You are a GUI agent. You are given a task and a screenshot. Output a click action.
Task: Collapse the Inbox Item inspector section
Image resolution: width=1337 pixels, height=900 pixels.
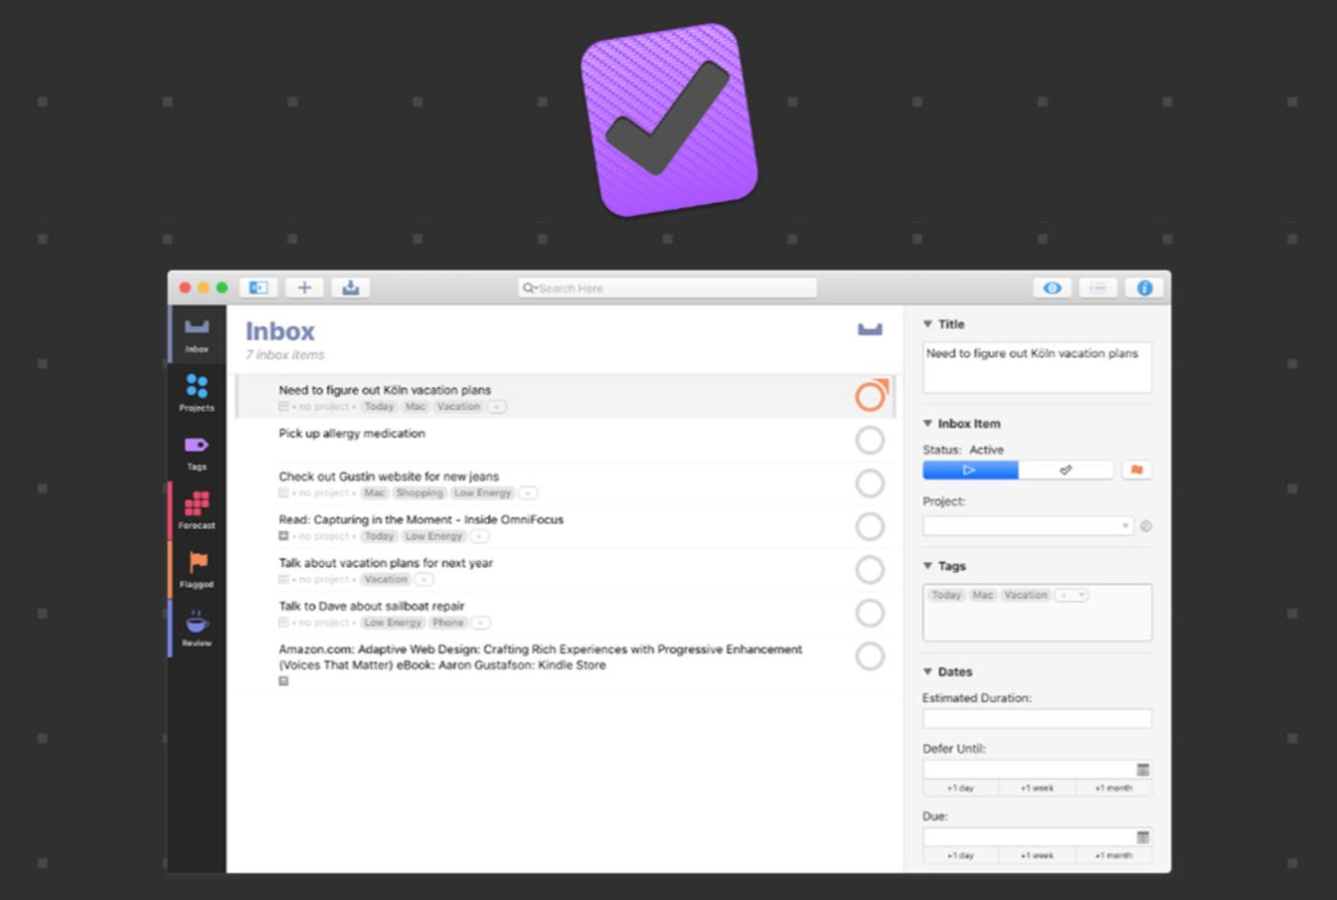tap(928, 423)
